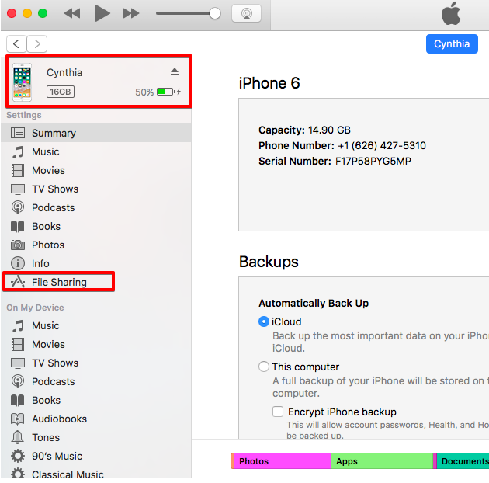Click the battery charge indicator icon
Viewport: 489px width, 483px height.
click(x=165, y=92)
